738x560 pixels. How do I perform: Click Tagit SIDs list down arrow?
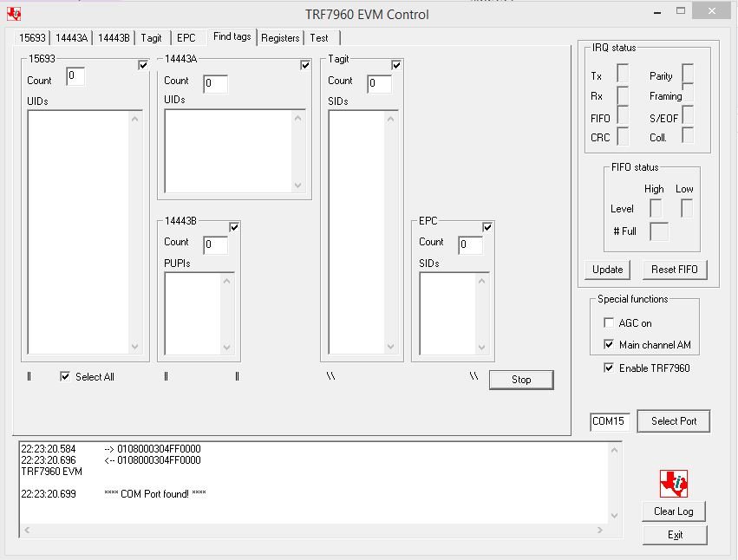[x=390, y=347]
